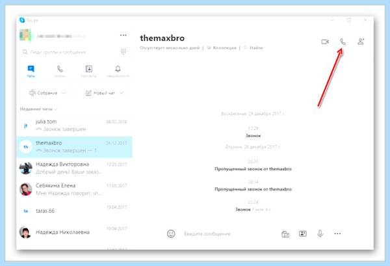Image resolution: width=390 pixels, height=266 pixels.
Task: Open the dial pad icon
Action: tap(123, 51)
